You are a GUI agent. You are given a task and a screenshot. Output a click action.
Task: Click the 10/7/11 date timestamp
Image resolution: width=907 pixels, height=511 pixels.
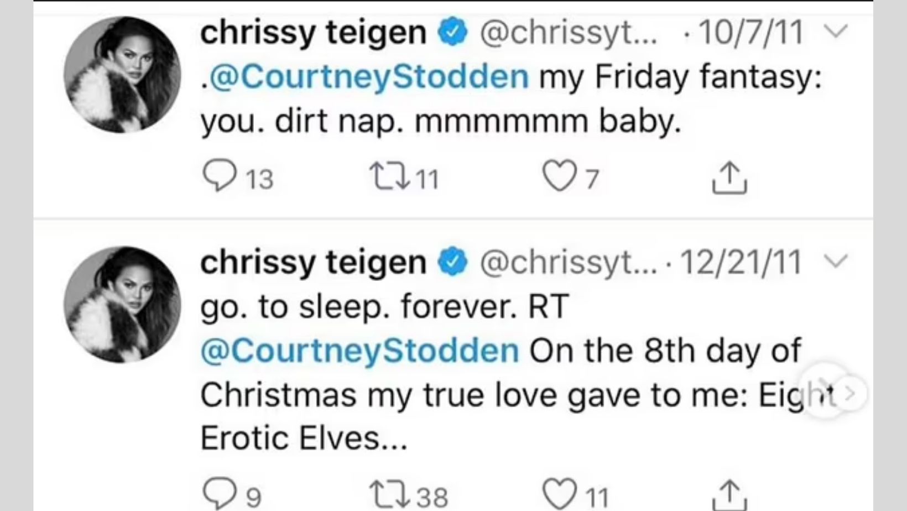(x=750, y=32)
